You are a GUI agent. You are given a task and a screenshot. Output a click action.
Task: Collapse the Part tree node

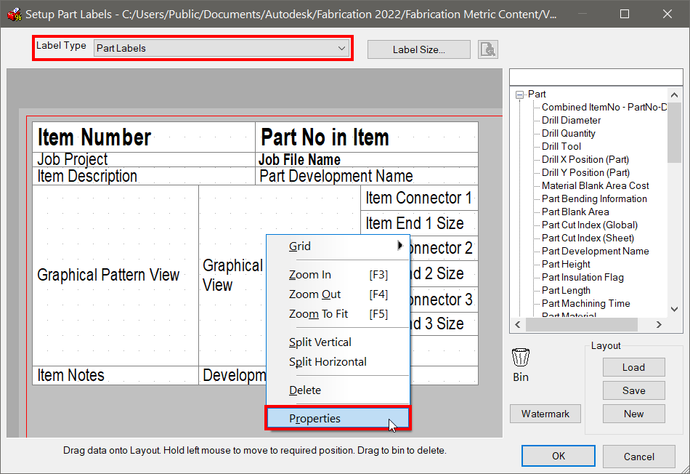click(x=519, y=94)
